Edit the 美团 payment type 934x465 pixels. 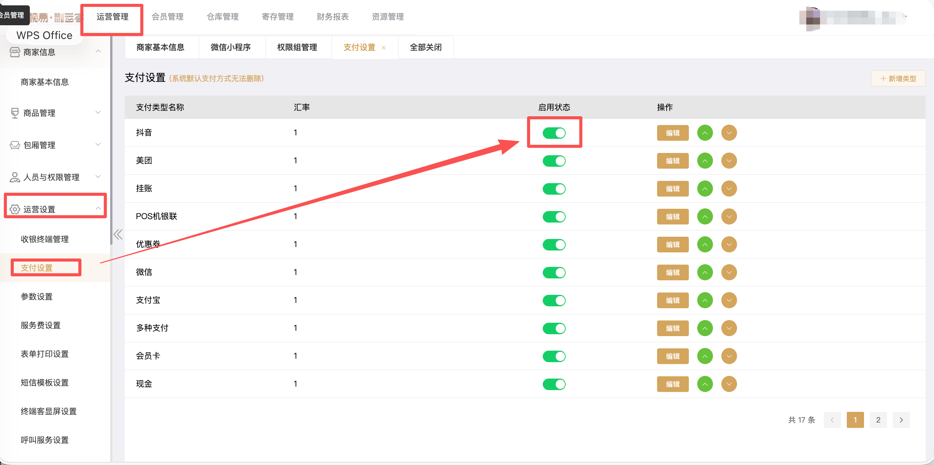[672, 161]
